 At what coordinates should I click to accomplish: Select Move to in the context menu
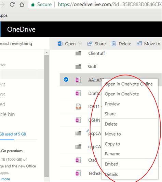130,134
